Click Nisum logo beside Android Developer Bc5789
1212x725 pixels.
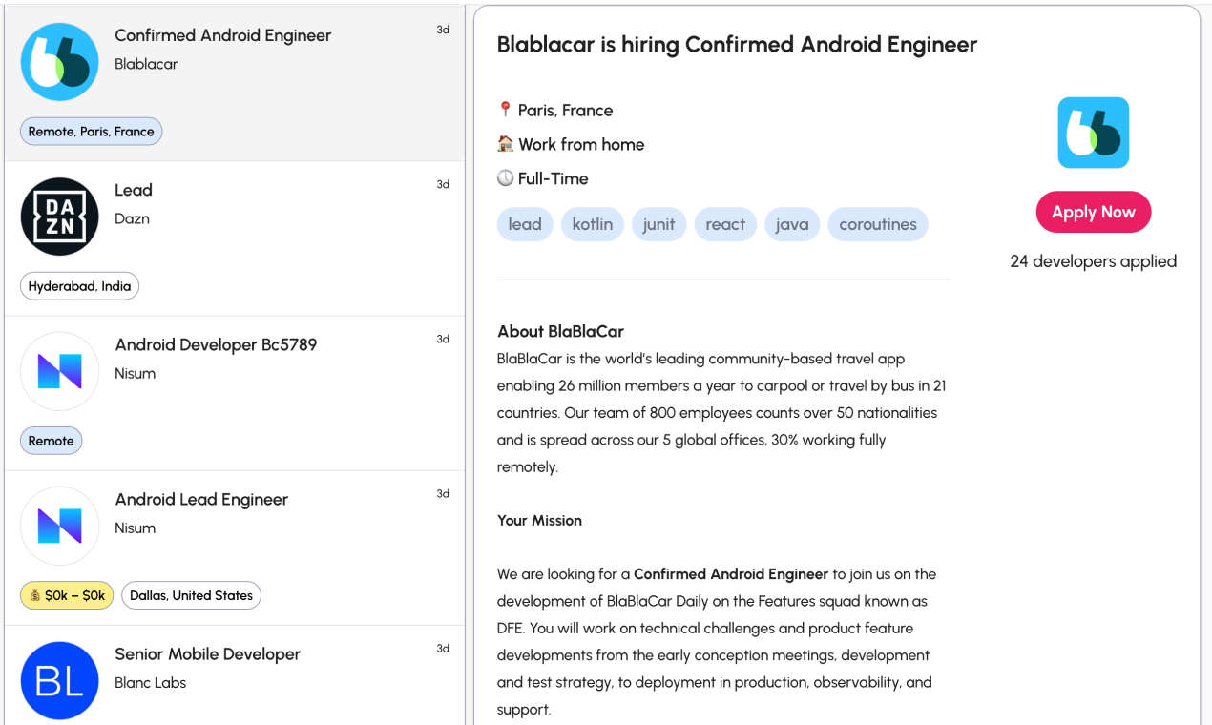(x=60, y=371)
